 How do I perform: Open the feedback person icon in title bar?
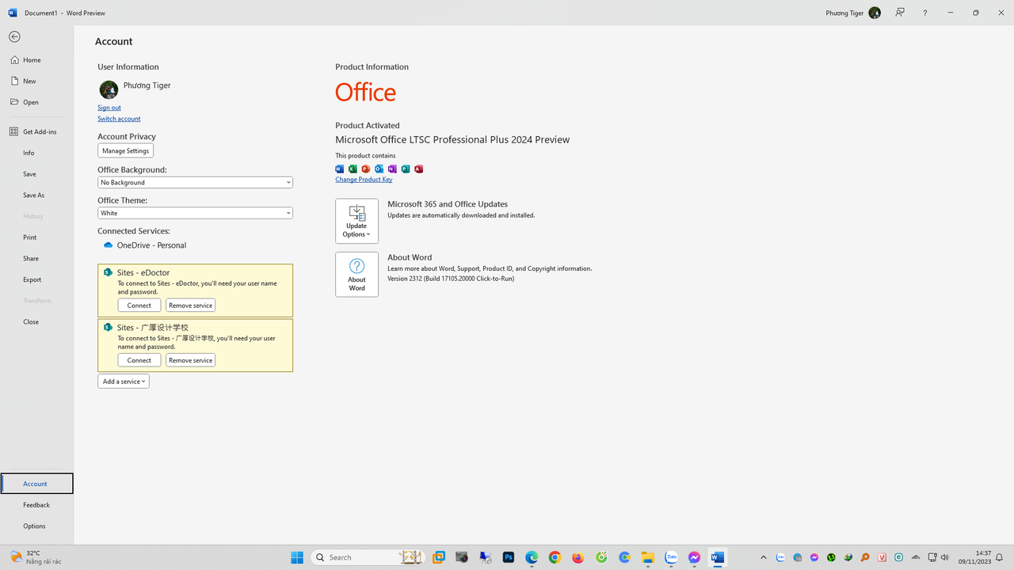[900, 13]
